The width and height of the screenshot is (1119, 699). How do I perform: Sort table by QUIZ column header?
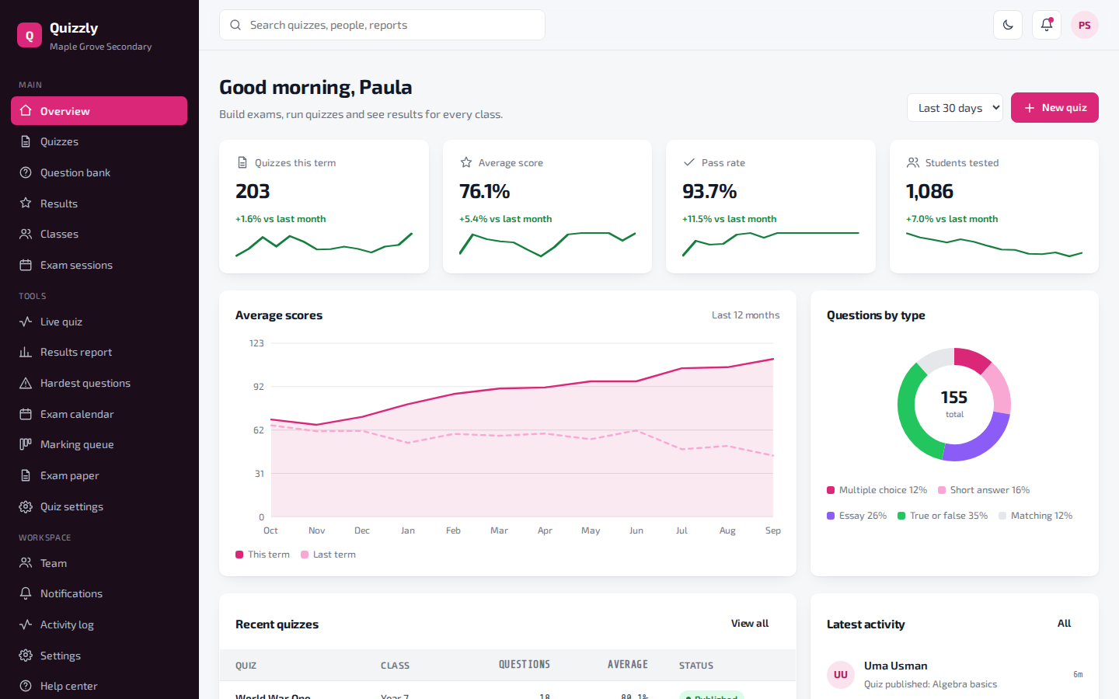(246, 666)
